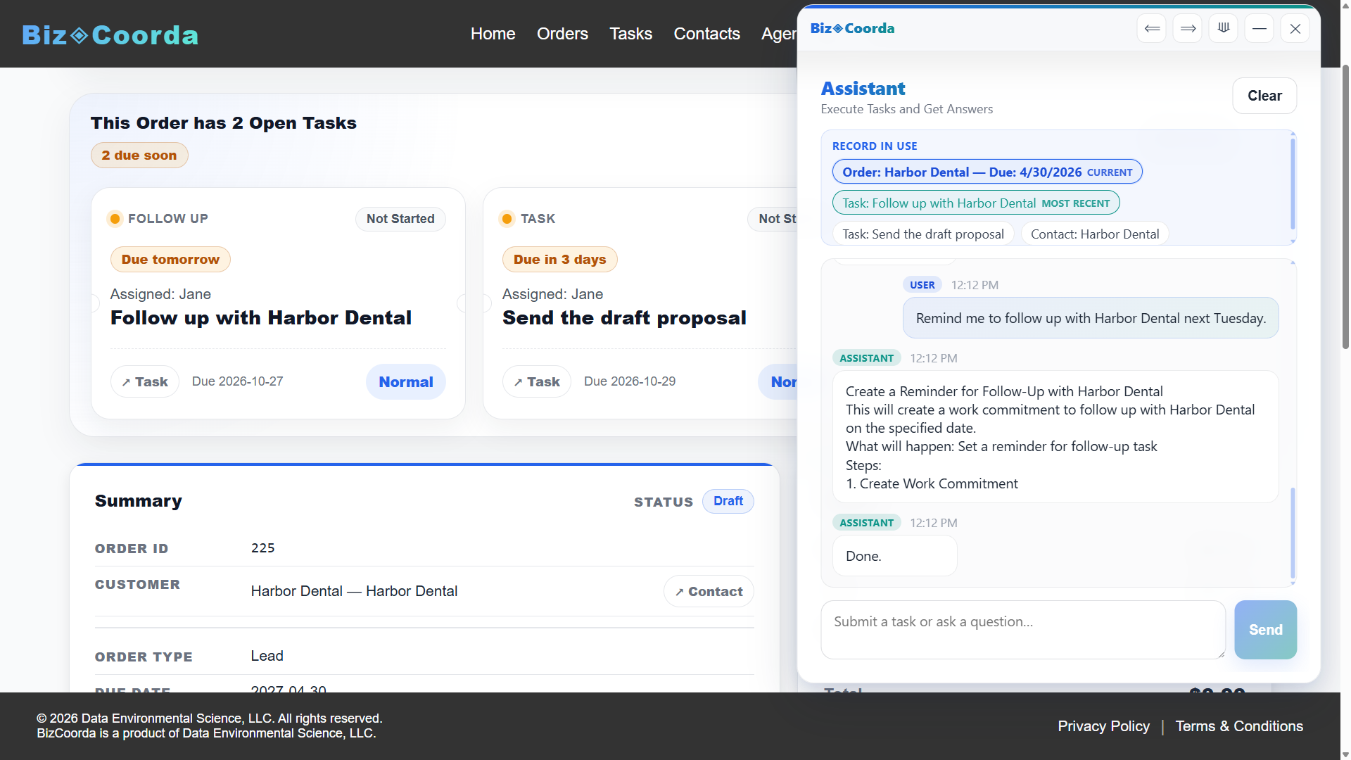1351x760 pixels.
Task: Open the Tasks menu item
Action: [x=630, y=34]
